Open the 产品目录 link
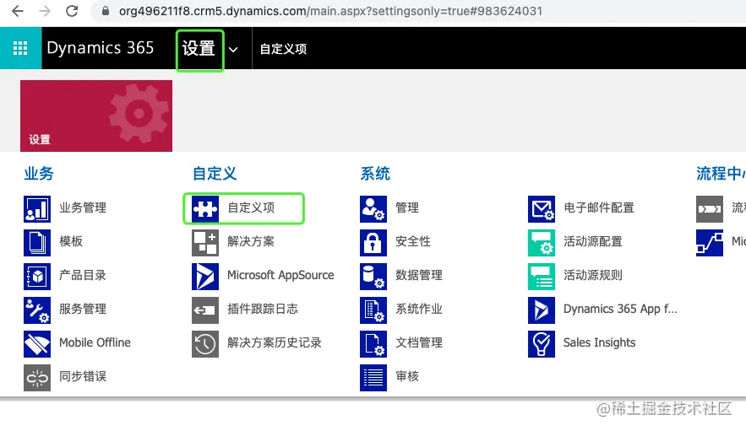746x431 pixels. coord(83,275)
